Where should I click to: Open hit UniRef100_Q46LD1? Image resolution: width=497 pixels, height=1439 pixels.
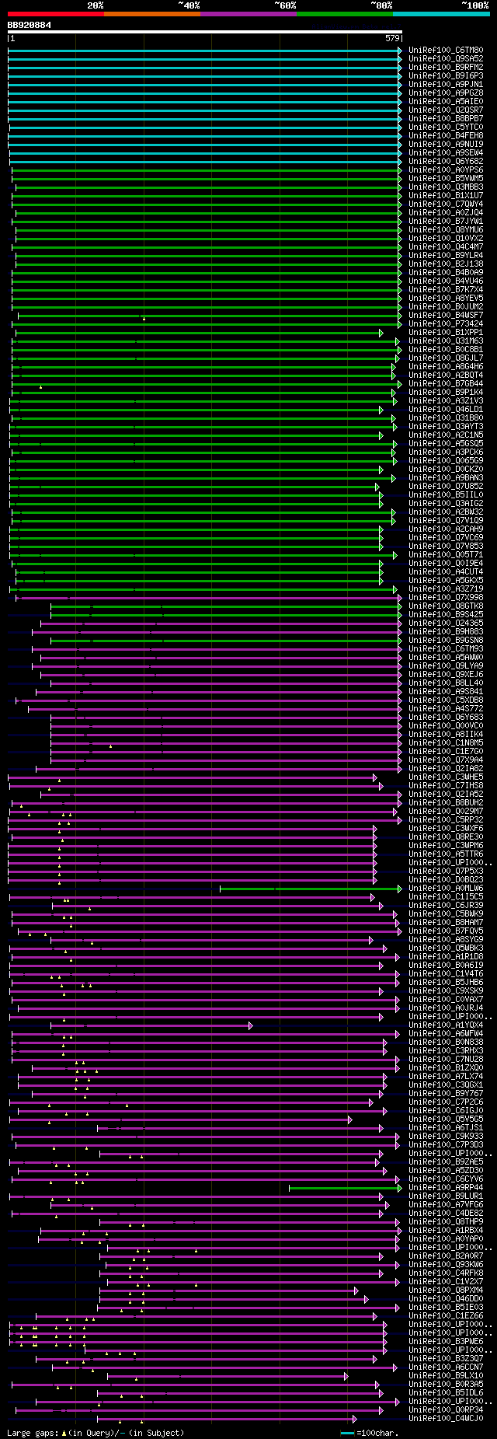446,410
